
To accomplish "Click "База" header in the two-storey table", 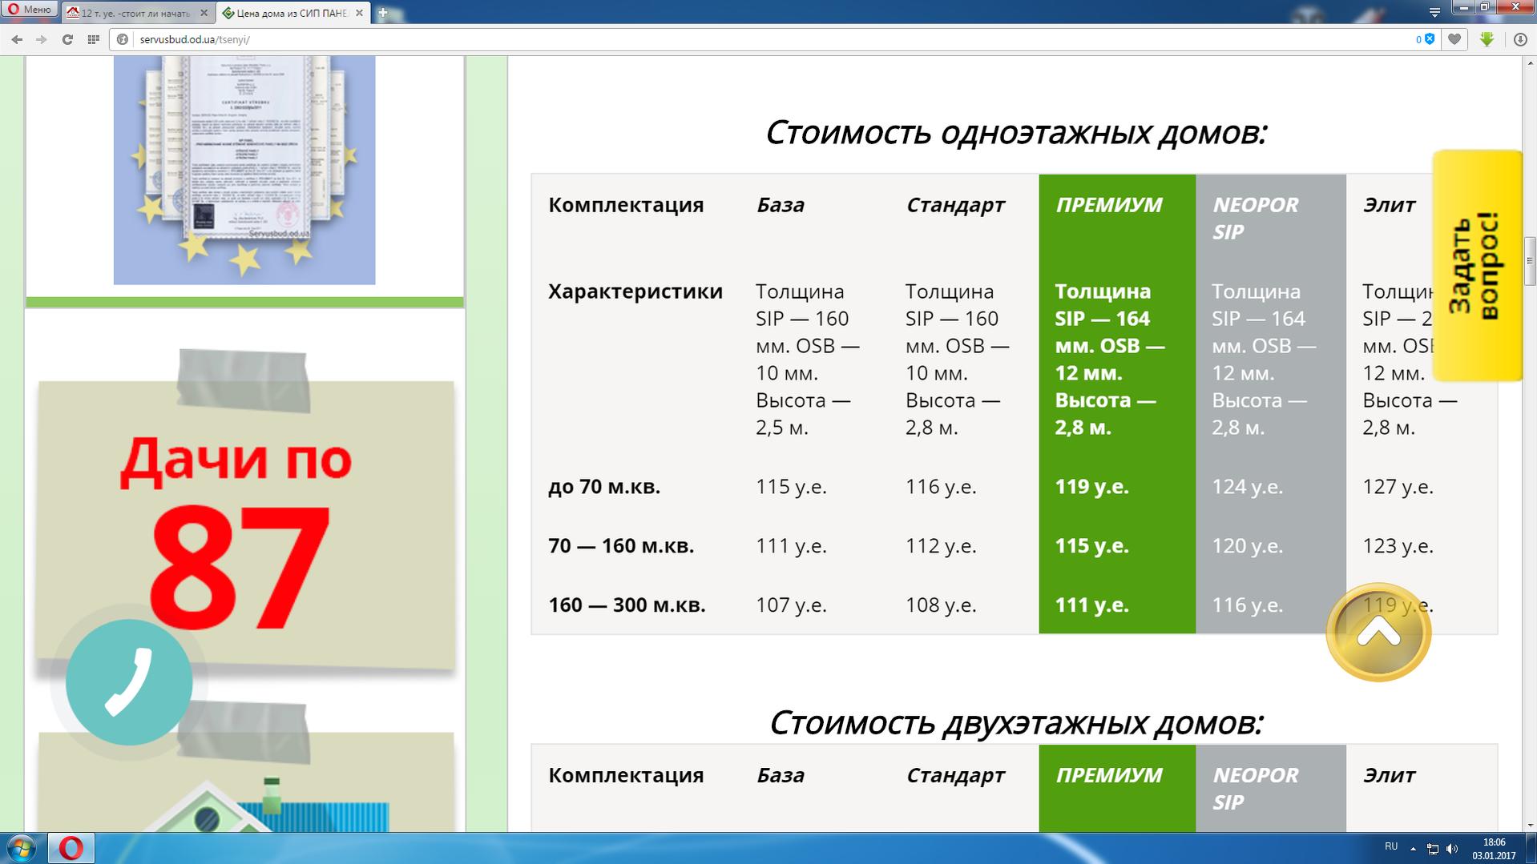I will coord(781,775).
